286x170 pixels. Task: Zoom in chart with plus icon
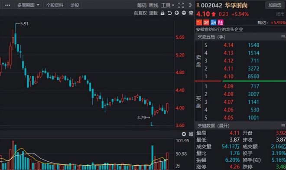pos(177,13)
